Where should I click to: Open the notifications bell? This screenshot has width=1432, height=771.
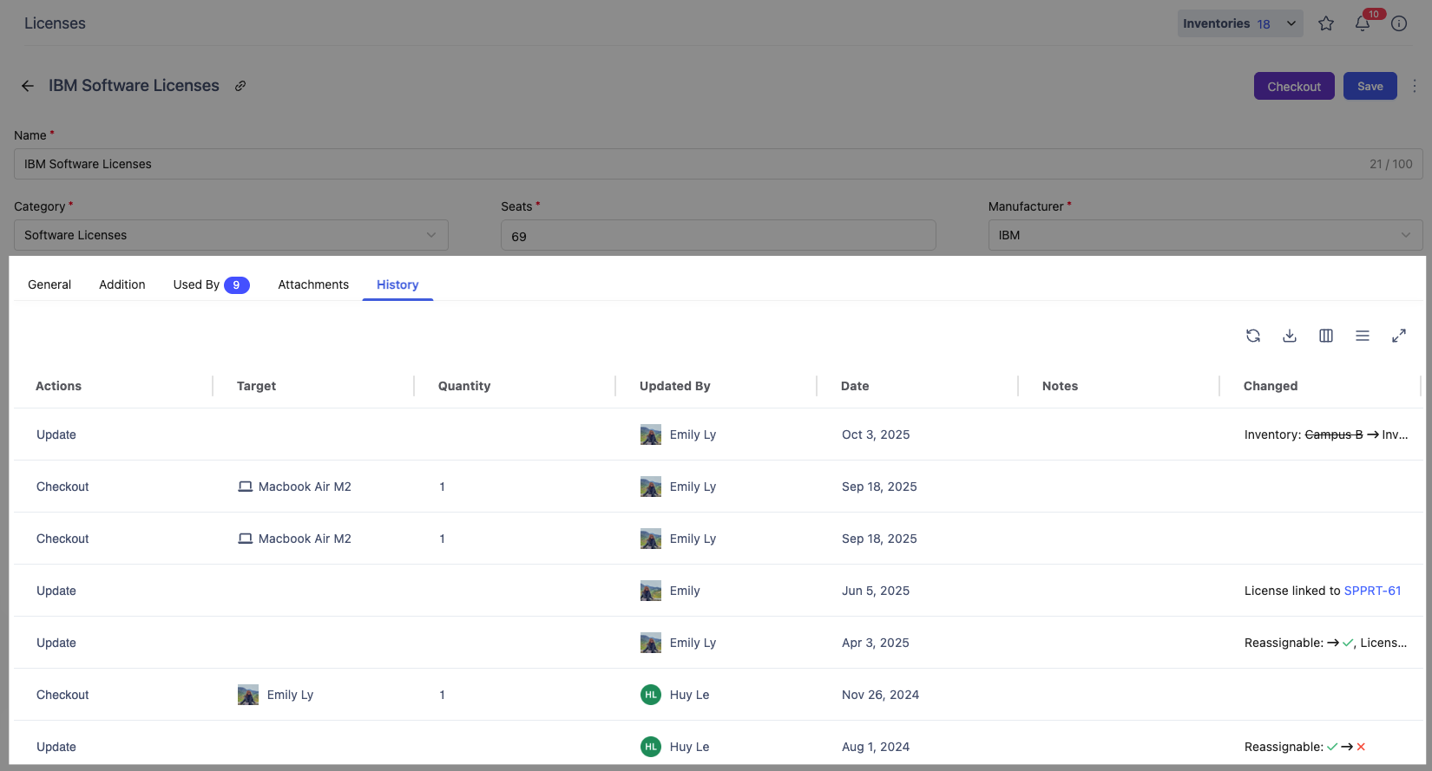(x=1363, y=23)
